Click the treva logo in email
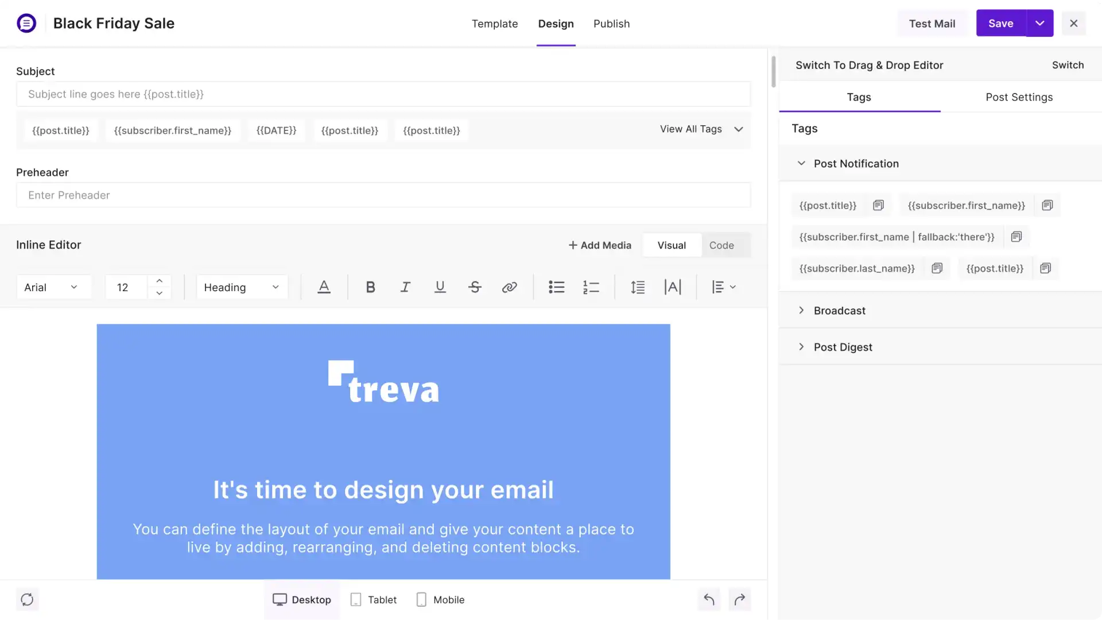This screenshot has height=620, width=1102. [x=383, y=382]
